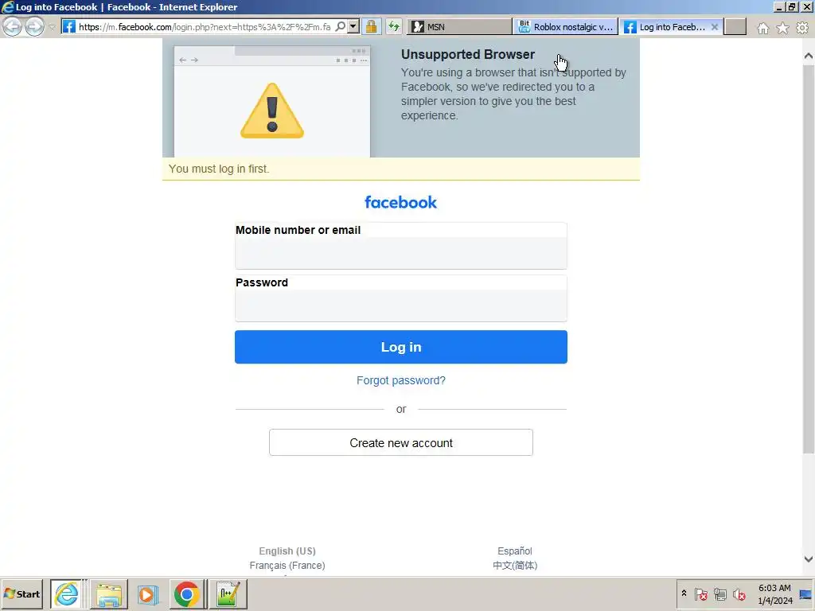The width and height of the screenshot is (815, 611).
Task: Open the Forgot password? link
Action: [401, 380]
